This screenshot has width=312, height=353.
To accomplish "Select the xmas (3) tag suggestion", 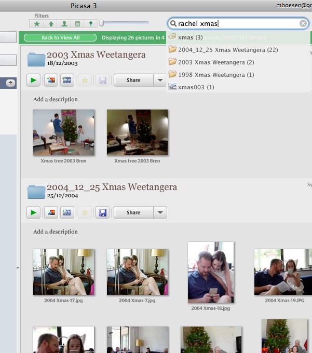I will (x=238, y=37).
